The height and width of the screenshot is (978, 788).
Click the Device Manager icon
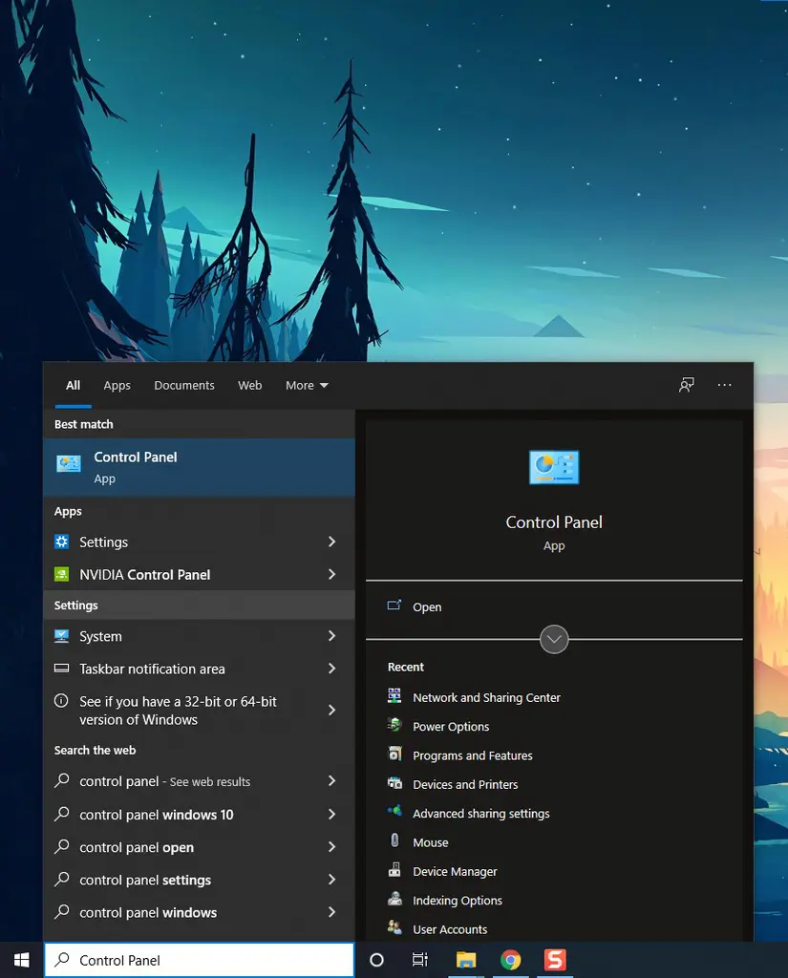pos(394,869)
